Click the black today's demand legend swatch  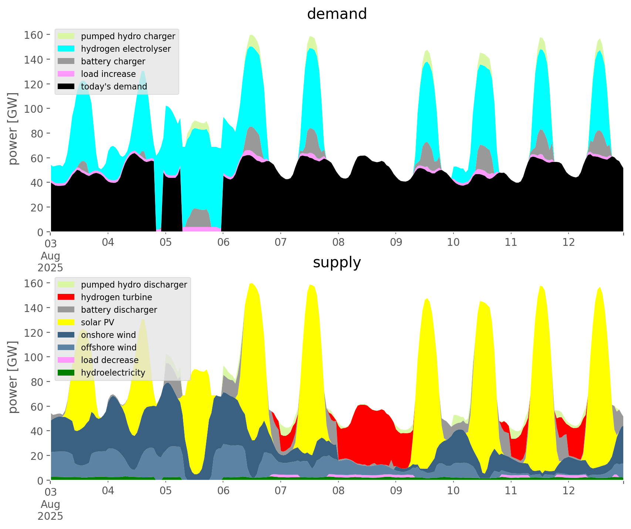[66, 87]
